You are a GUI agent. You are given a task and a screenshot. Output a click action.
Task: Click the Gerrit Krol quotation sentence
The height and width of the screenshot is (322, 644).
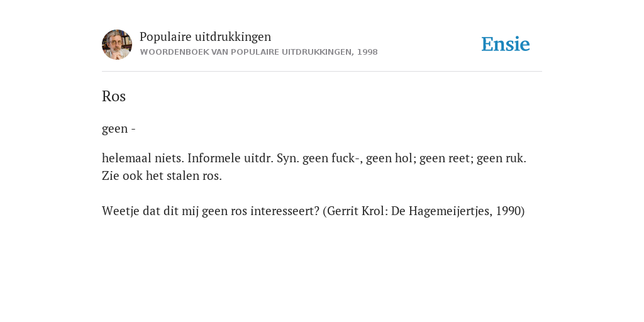tap(313, 211)
